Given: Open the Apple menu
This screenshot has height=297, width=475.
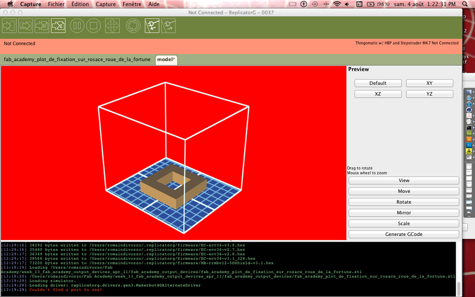Looking at the screenshot, I should (10, 4).
